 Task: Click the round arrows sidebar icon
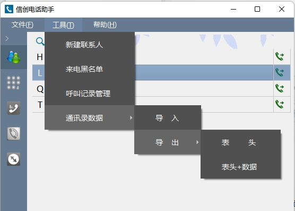[x=14, y=159]
